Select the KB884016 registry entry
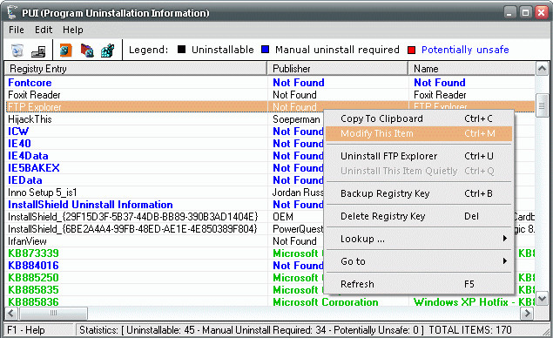This screenshot has height=338, width=553. tap(33, 266)
